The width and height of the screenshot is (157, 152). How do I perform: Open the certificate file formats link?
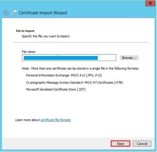[55, 120]
